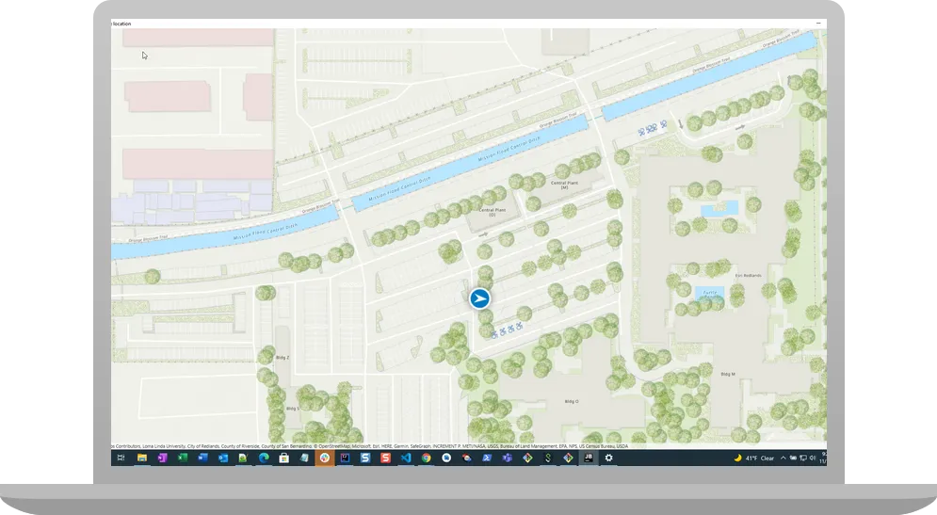Open Outlook from the taskbar
This screenshot has height=515, width=937.
tap(223, 459)
